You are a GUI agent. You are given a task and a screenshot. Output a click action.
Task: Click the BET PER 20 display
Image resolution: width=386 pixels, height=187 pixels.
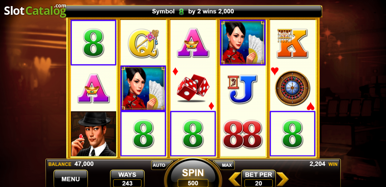pos(258,179)
